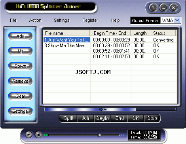This screenshot has height=144, width=186.
Task: Open the Register menu
Action: point(90,20)
